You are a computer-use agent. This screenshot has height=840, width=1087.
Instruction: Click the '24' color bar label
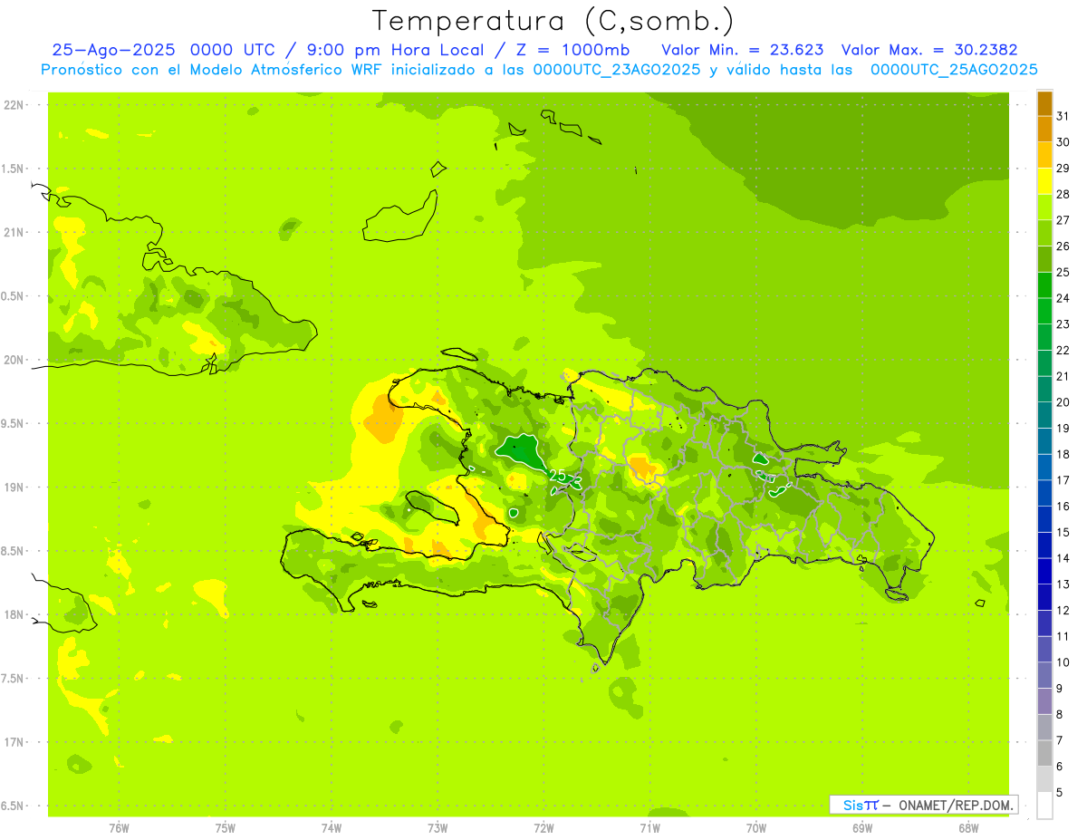click(1063, 298)
